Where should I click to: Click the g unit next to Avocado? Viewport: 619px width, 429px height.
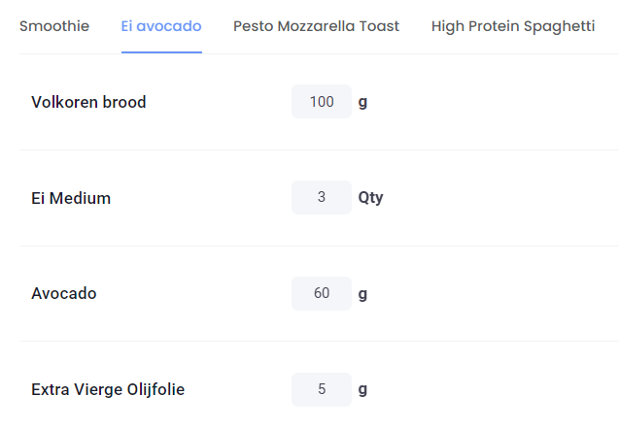(362, 293)
